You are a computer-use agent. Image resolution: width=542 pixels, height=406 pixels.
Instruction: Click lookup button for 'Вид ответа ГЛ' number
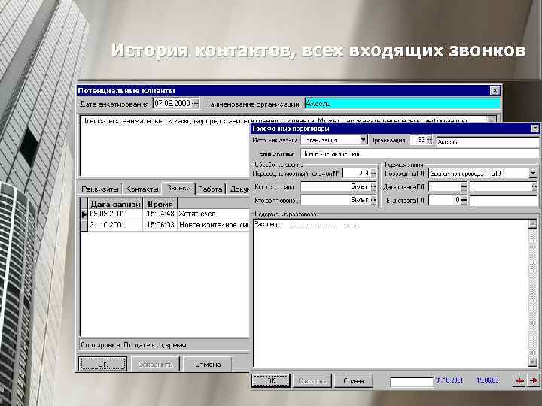tap(464, 200)
